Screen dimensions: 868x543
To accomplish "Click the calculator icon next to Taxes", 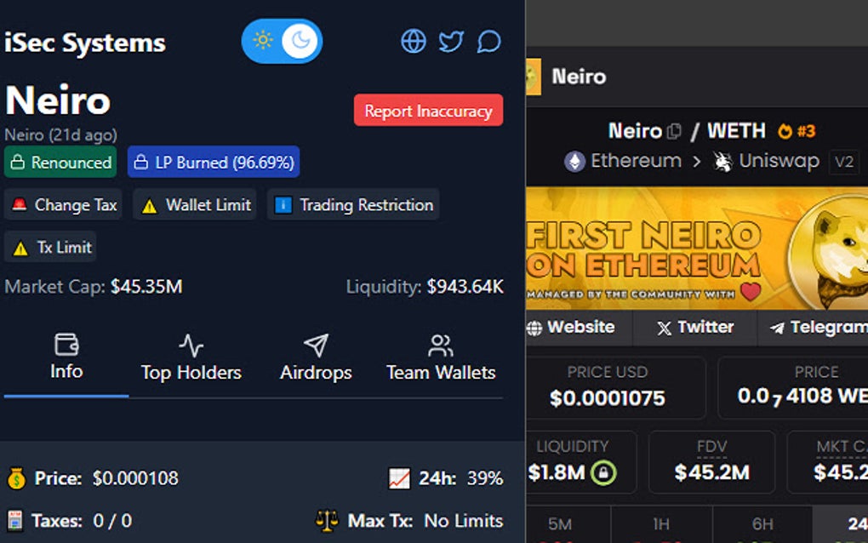I will pos(15,521).
